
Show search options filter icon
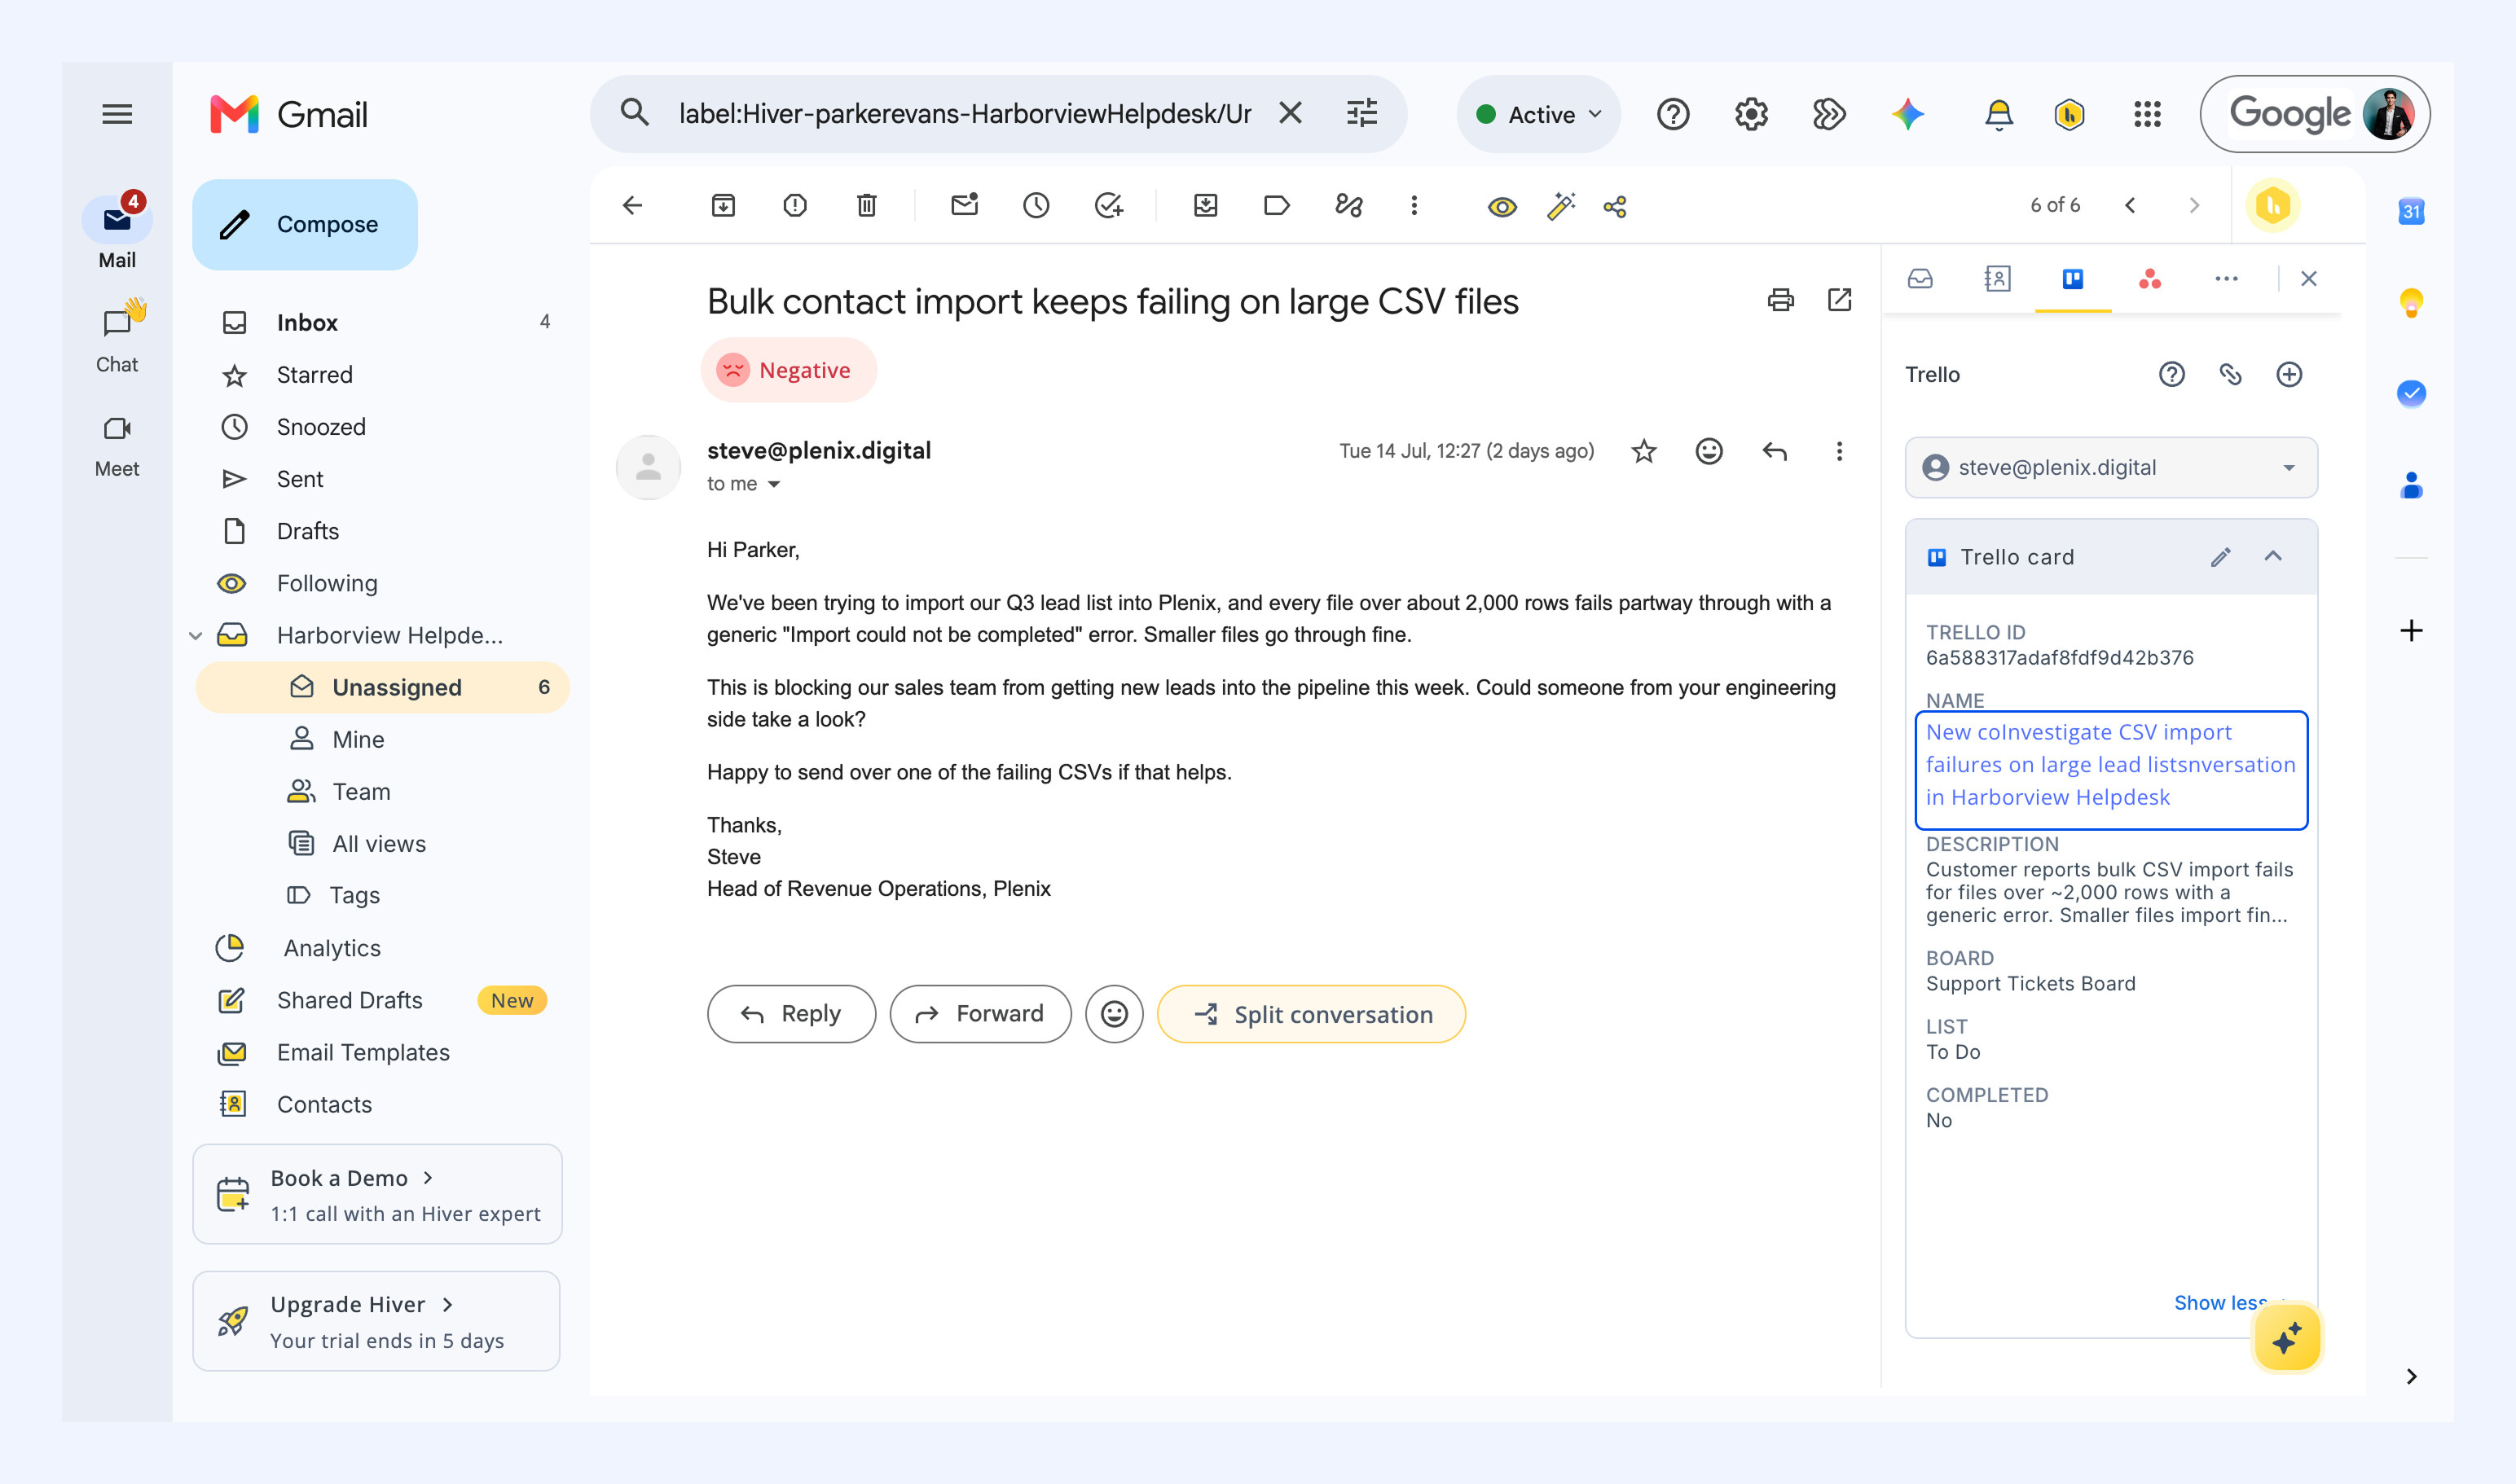click(x=1362, y=114)
